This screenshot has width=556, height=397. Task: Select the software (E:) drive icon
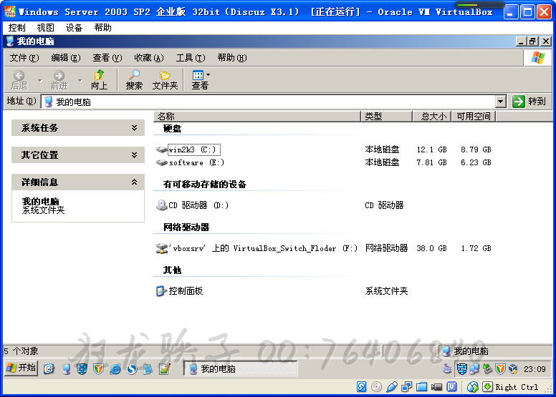(162, 162)
